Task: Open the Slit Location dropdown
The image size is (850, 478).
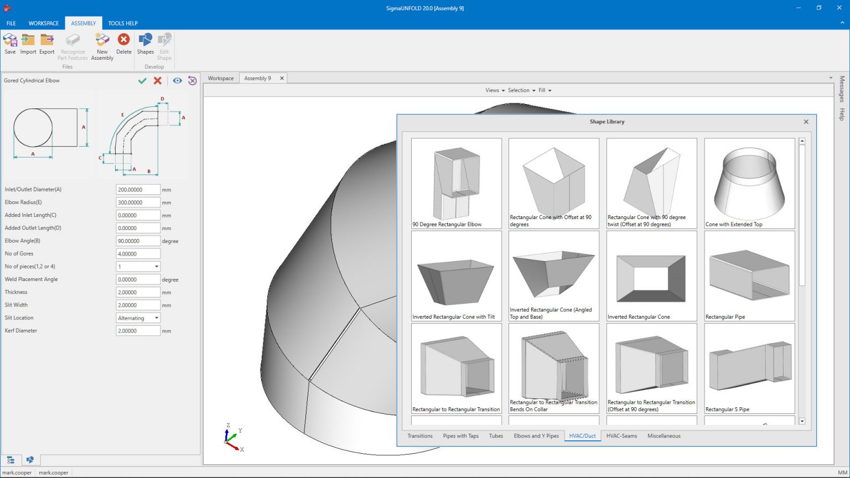Action: (x=157, y=318)
